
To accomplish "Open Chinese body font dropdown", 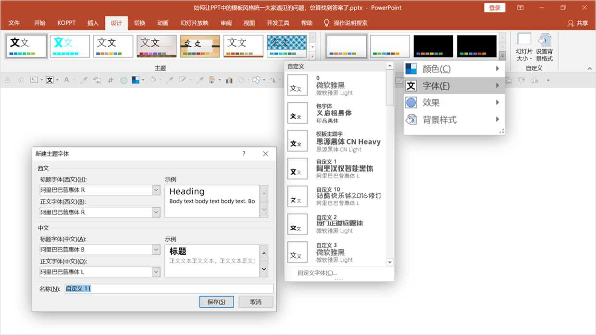I will pyautogui.click(x=156, y=272).
